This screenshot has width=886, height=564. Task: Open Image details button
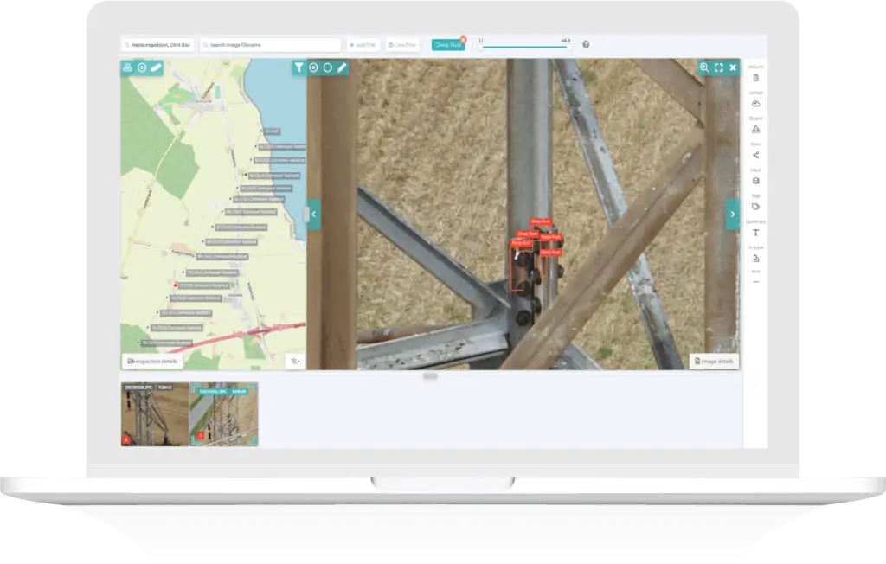click(714, 361)
